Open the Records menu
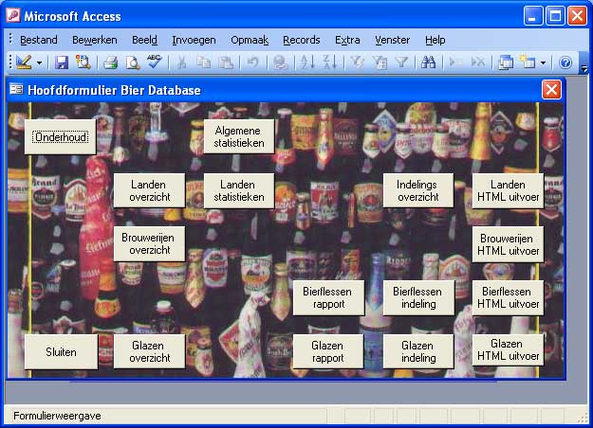 [302, 40]
